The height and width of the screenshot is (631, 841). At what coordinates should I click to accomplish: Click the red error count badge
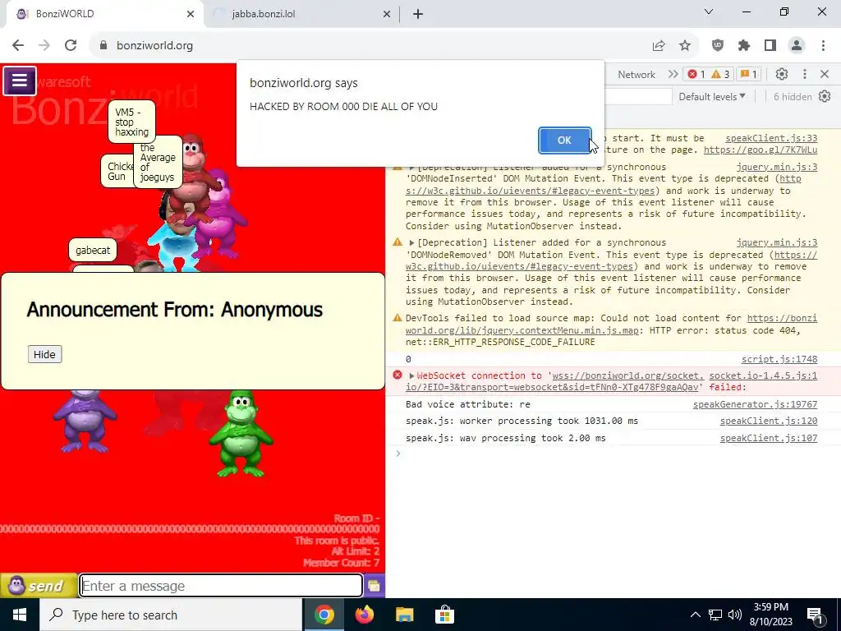point(696,74)
